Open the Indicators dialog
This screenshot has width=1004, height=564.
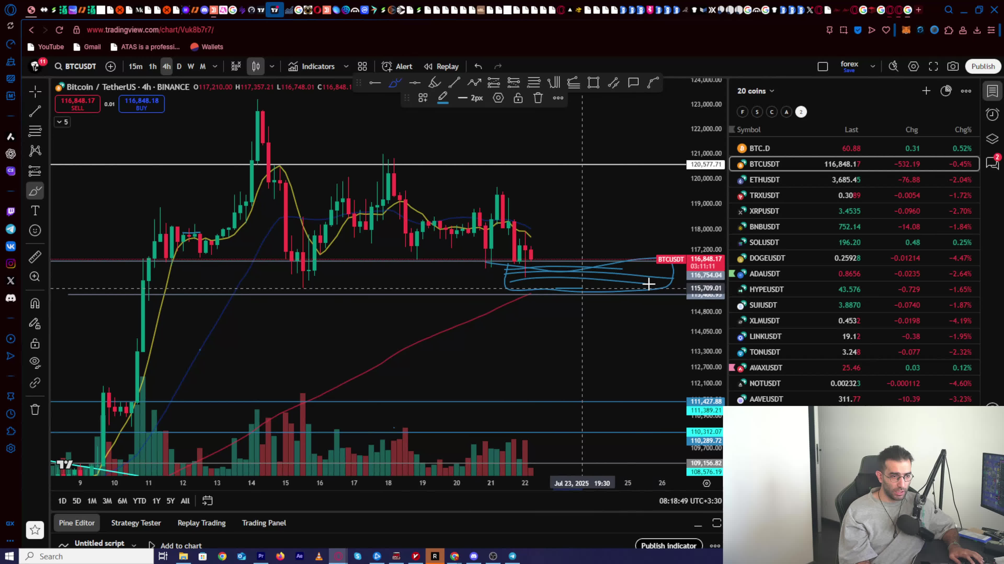coord(312,67)
